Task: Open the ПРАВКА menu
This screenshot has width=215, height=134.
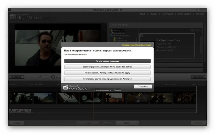Action: tap(153, 14)
